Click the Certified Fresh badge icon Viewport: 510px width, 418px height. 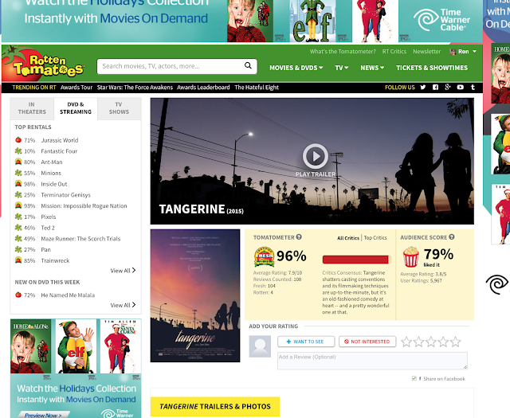[264, 256]
